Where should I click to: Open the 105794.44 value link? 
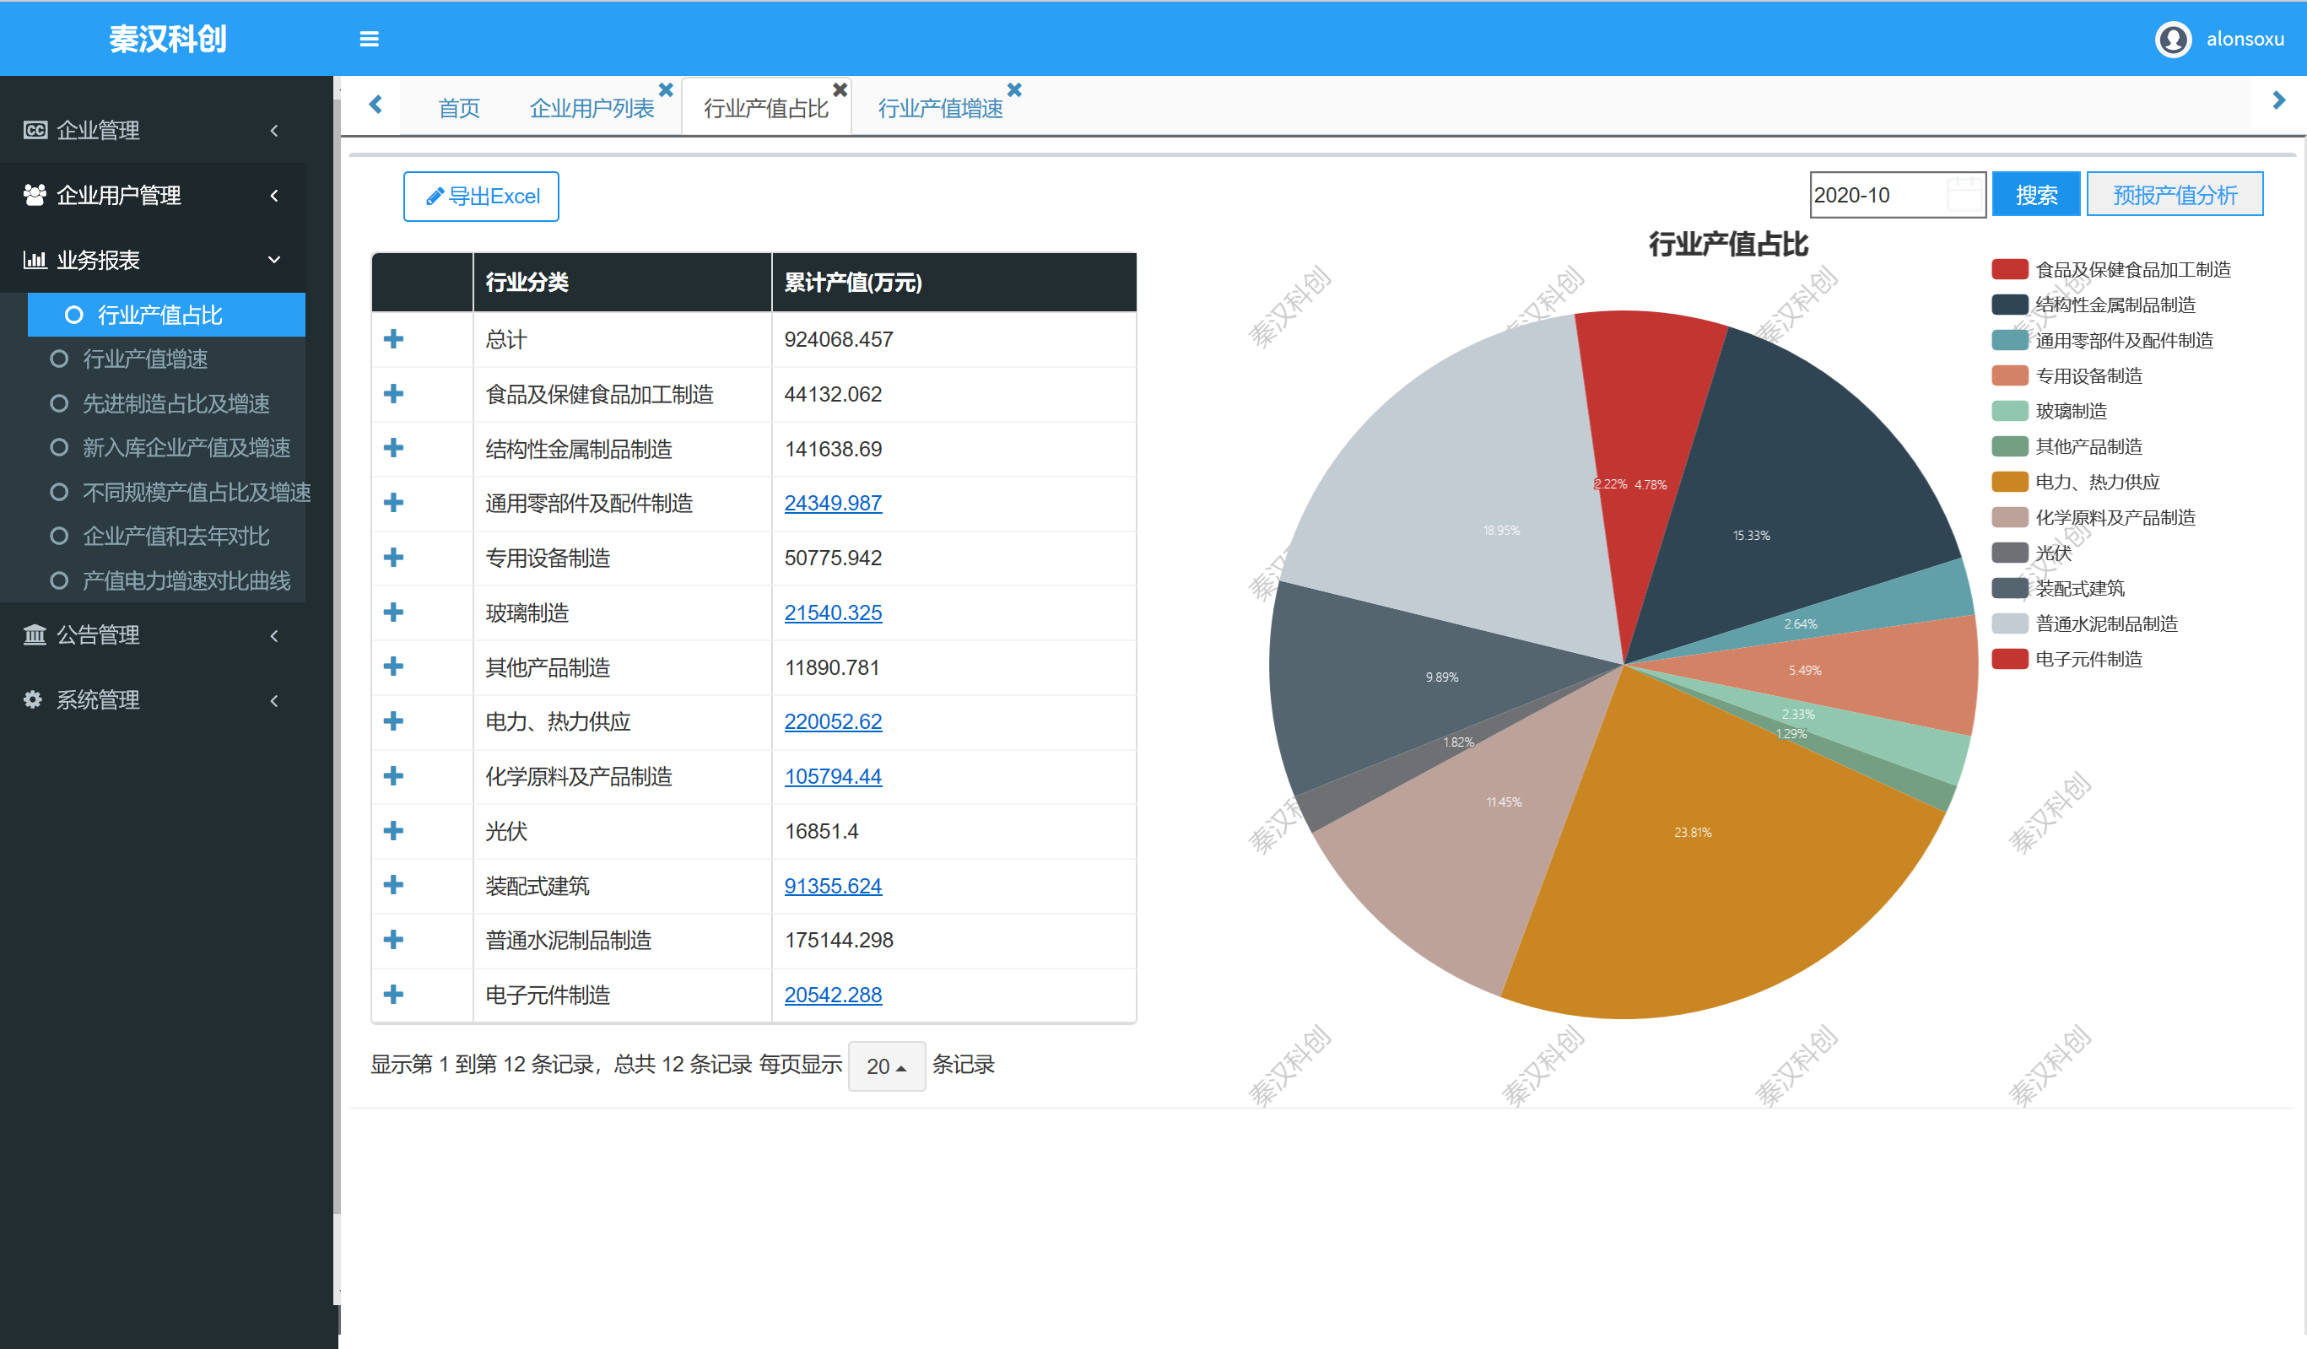click(x=833, y=776)
